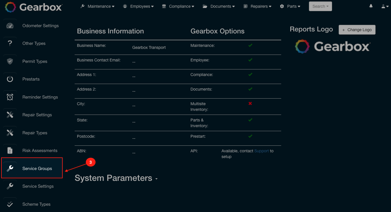Select Repair Types in sidebar
This screenshot has width=391, height=212.
tap(35, 133)
